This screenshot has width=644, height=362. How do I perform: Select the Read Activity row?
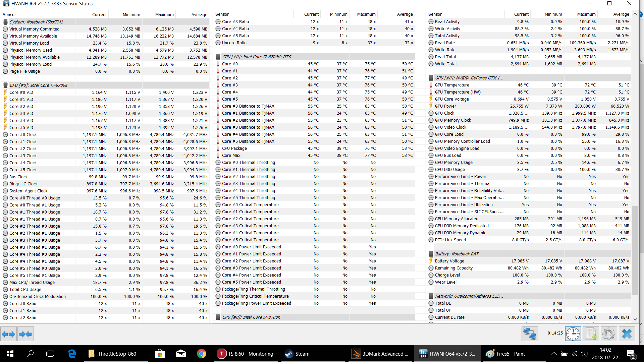[x=530, y=21]
